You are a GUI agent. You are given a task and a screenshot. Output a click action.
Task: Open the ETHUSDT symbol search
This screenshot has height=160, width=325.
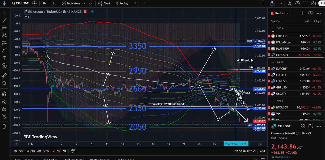[x=20, y=4]
